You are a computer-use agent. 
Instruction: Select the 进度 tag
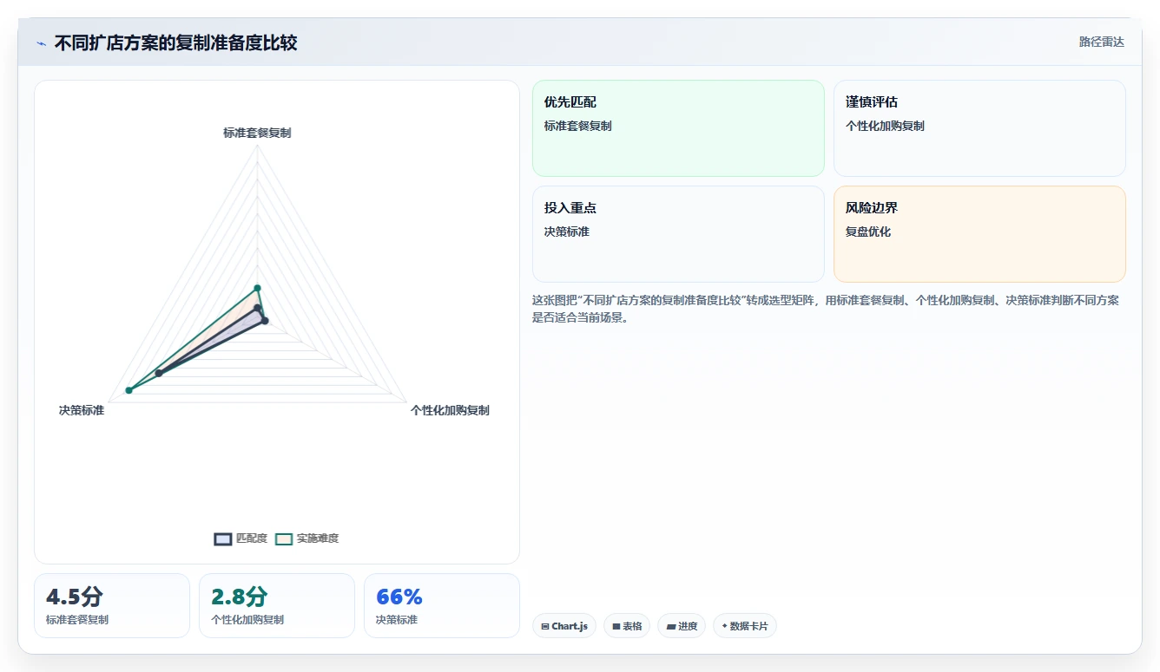(x=682, y=626)
